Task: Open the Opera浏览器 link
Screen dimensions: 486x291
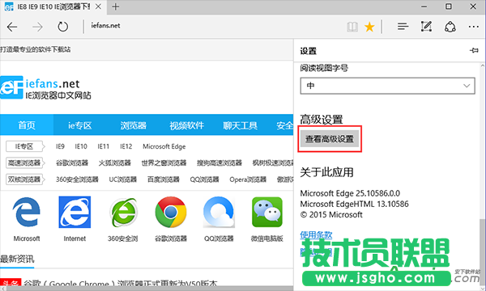Action: coord(248,179)
